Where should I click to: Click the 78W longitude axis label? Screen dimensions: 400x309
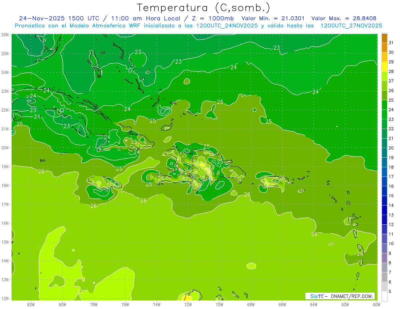pyautogui.click(x=94, y=304)
